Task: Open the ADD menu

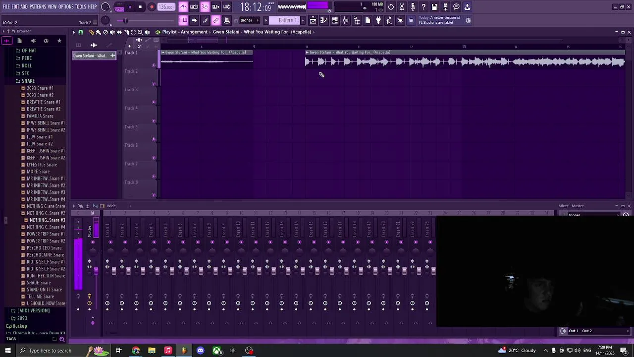Action: [24, 6]
